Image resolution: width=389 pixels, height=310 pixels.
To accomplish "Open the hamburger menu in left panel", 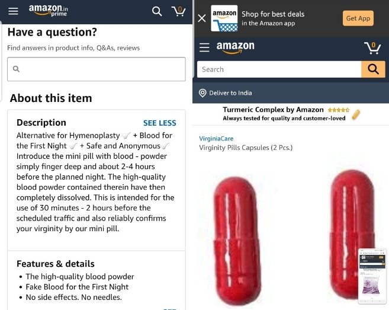I will pyautogui.click(x=14, y=11).
